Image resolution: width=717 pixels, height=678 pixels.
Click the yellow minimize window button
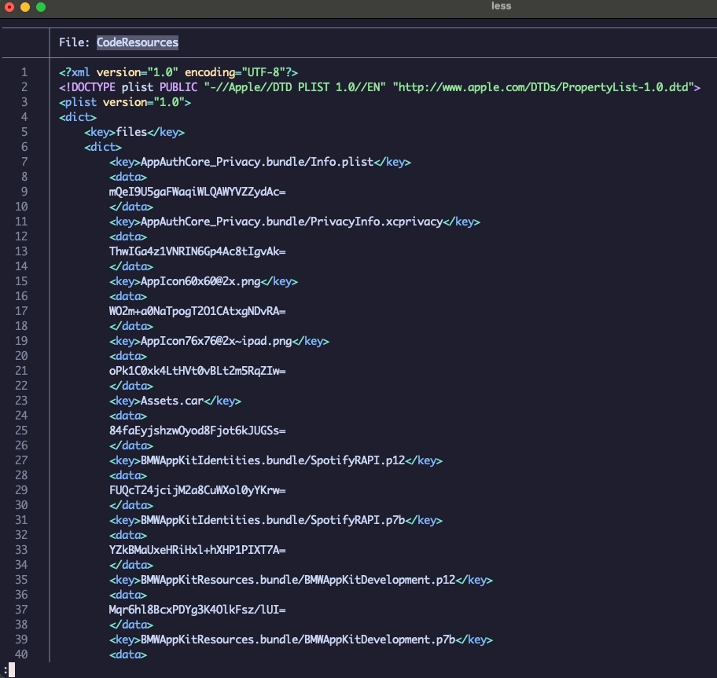tap(25, 7)
